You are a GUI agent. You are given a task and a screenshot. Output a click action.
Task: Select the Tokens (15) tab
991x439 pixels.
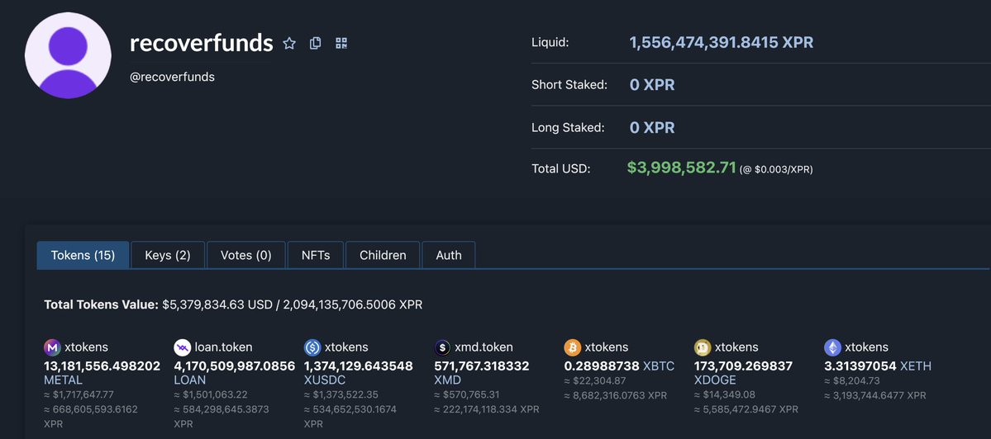83,256
